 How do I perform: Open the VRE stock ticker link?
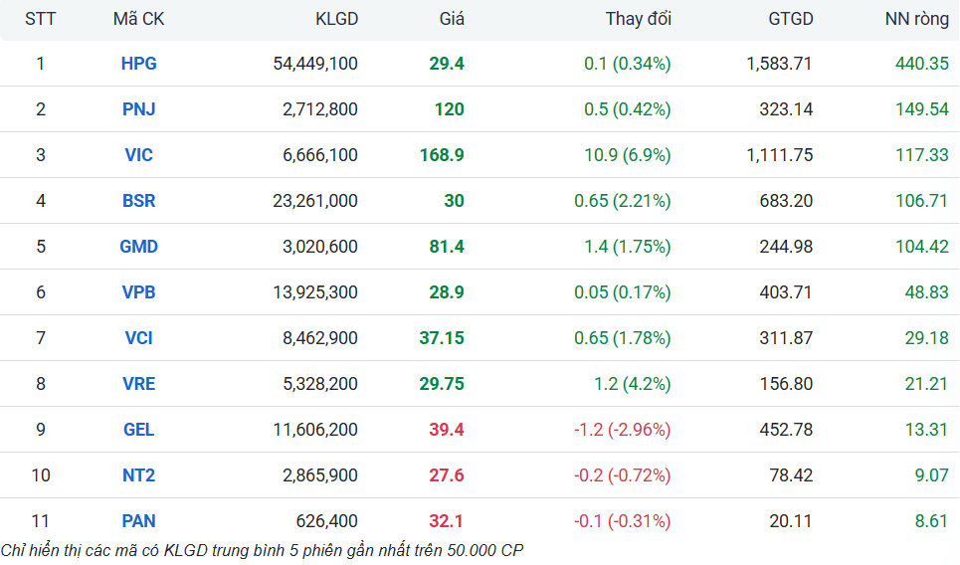[x=138, y=384]
